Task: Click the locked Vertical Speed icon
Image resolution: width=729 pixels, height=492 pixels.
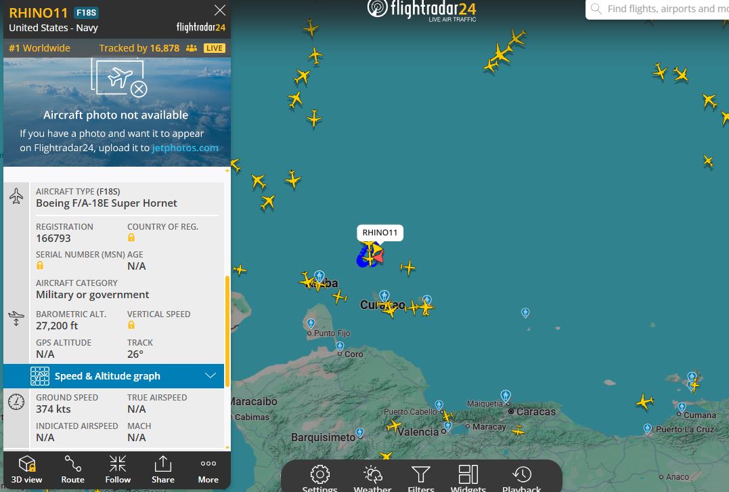Action: point(131,325)
